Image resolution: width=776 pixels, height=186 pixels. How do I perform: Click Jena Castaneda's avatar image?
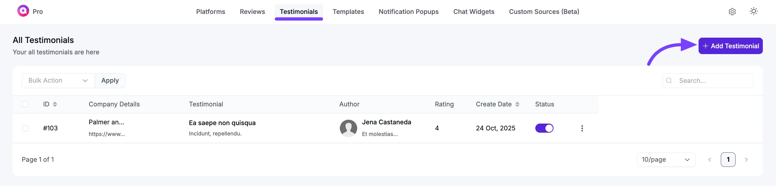point(348,128)
